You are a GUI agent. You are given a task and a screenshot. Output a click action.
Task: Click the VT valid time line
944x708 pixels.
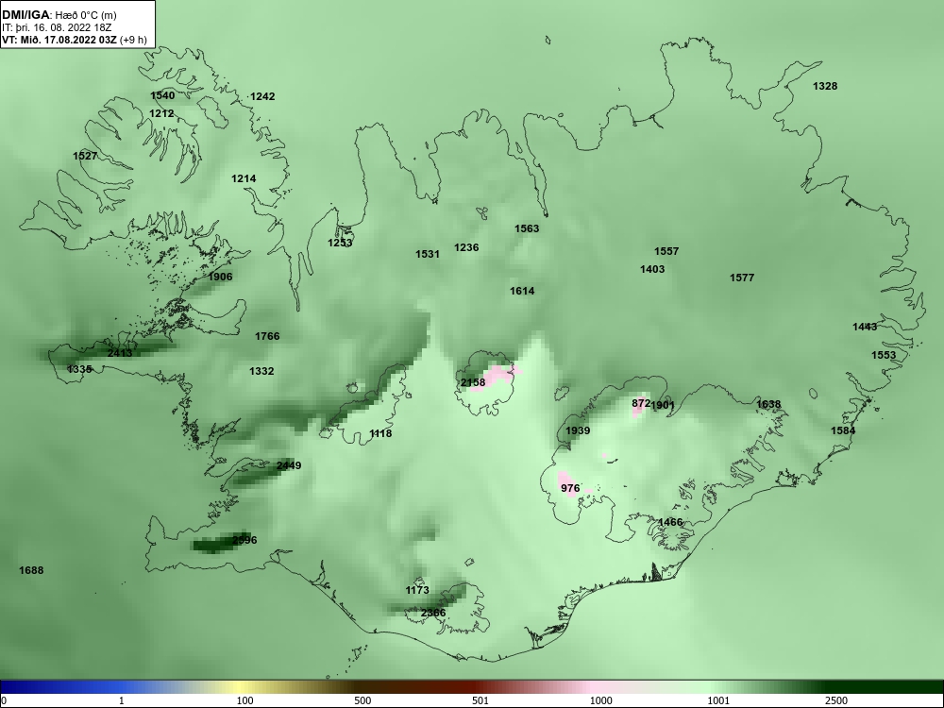74,40
